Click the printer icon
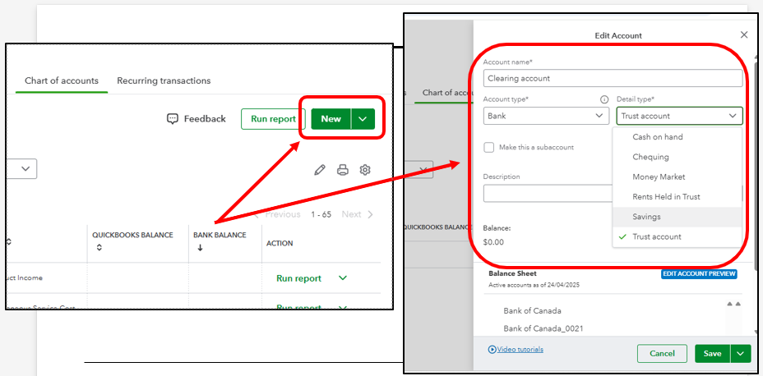 pyautogui.click(x=343, y=170)
